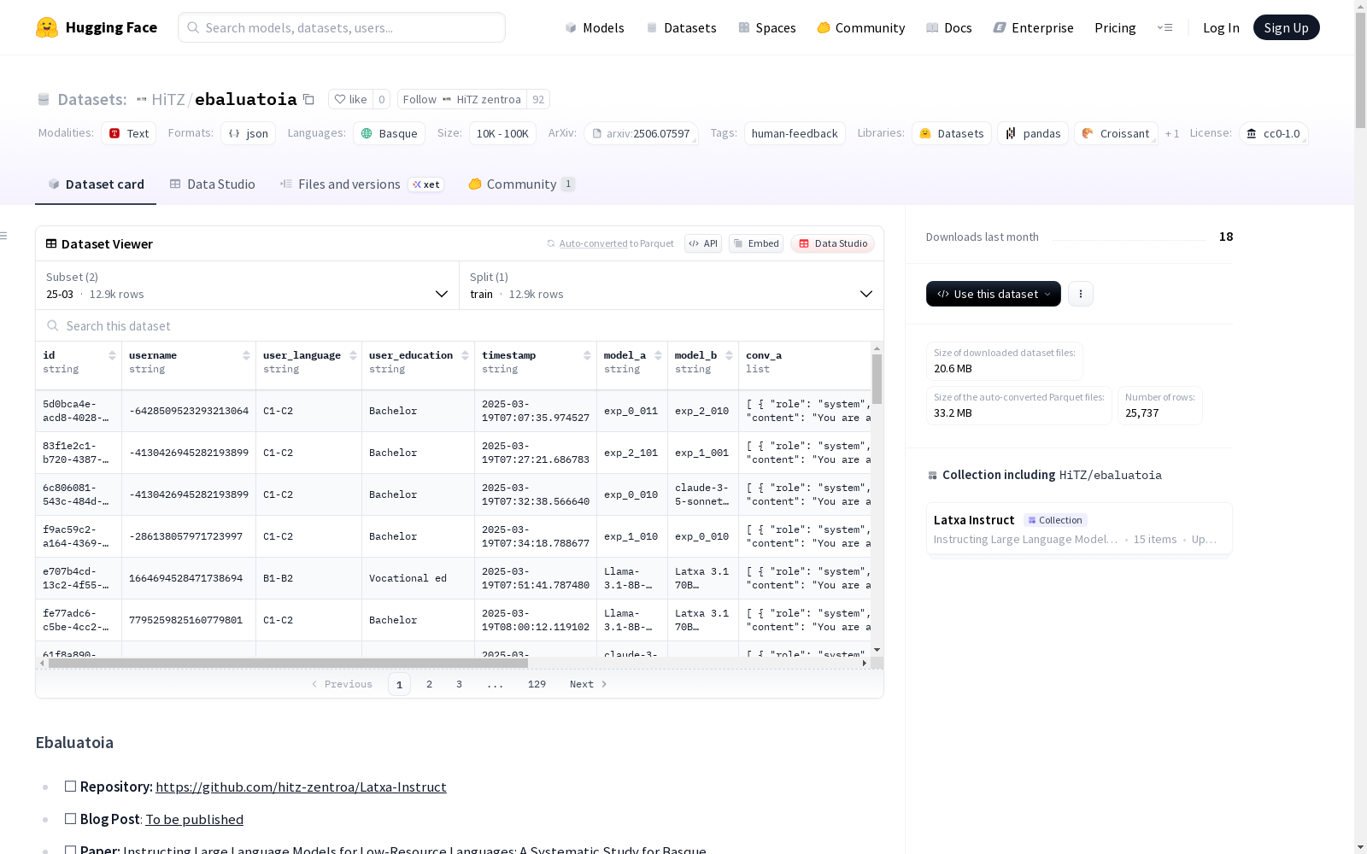Open the cc0-1.0 license tag menu
The width and height of the screenshot is (1367, 854).
click(x=1274, y=133)
